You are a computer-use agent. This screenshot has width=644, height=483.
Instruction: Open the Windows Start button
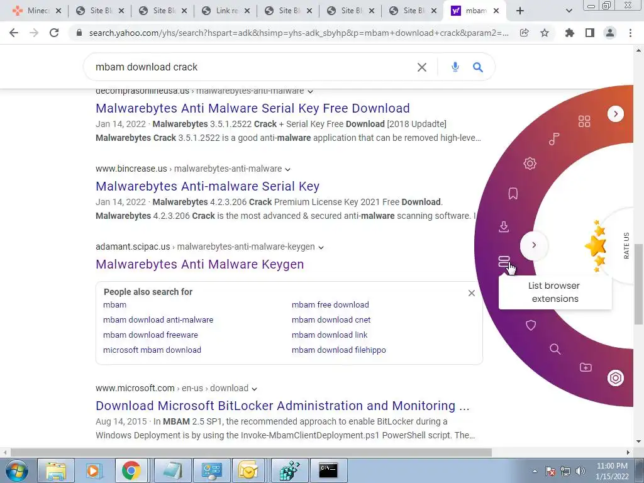pyautogui.click(x=16, y=470)
